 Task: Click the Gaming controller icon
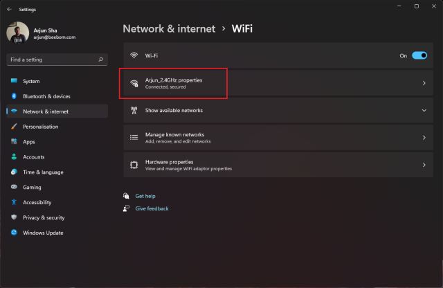point(14,187)
